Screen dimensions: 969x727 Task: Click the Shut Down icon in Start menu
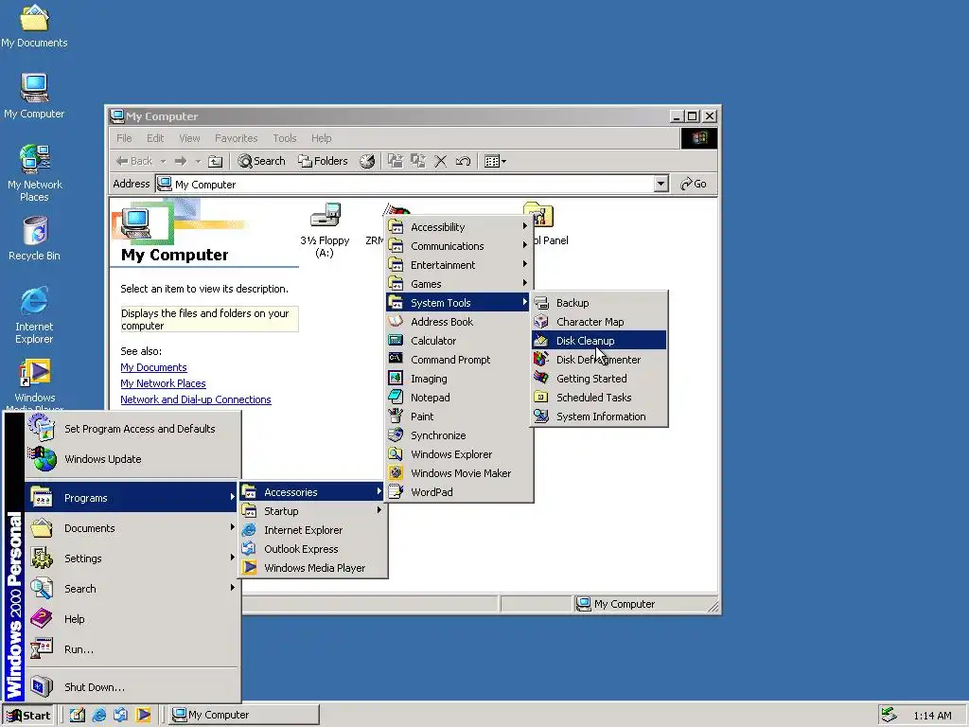tap(42, 686)
